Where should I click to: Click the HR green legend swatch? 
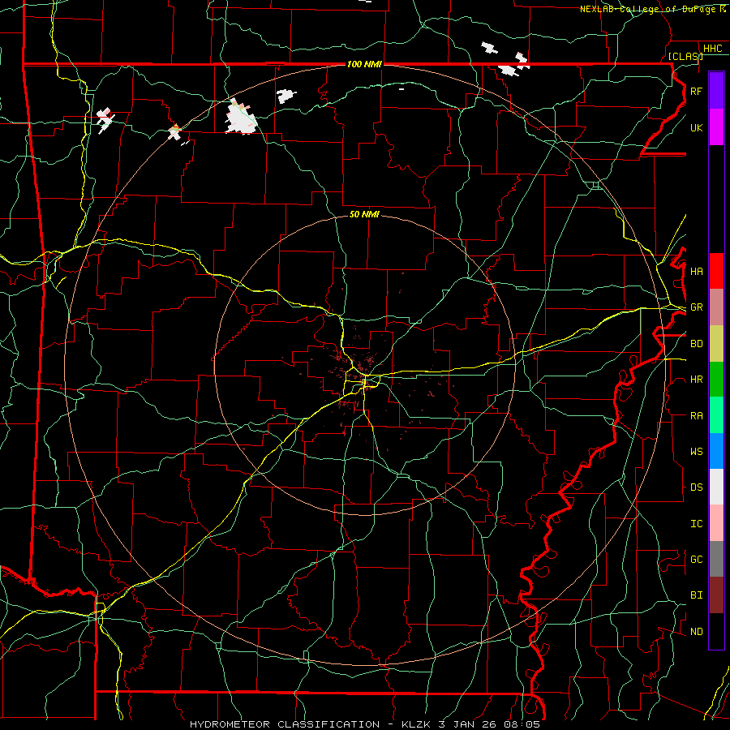(716, 379)
